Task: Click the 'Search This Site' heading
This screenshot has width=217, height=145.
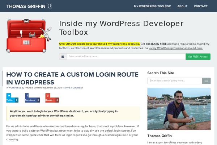Action: tap(161, 73)
